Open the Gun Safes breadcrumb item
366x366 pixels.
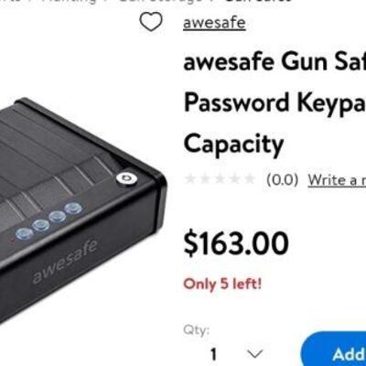[258, 1]
